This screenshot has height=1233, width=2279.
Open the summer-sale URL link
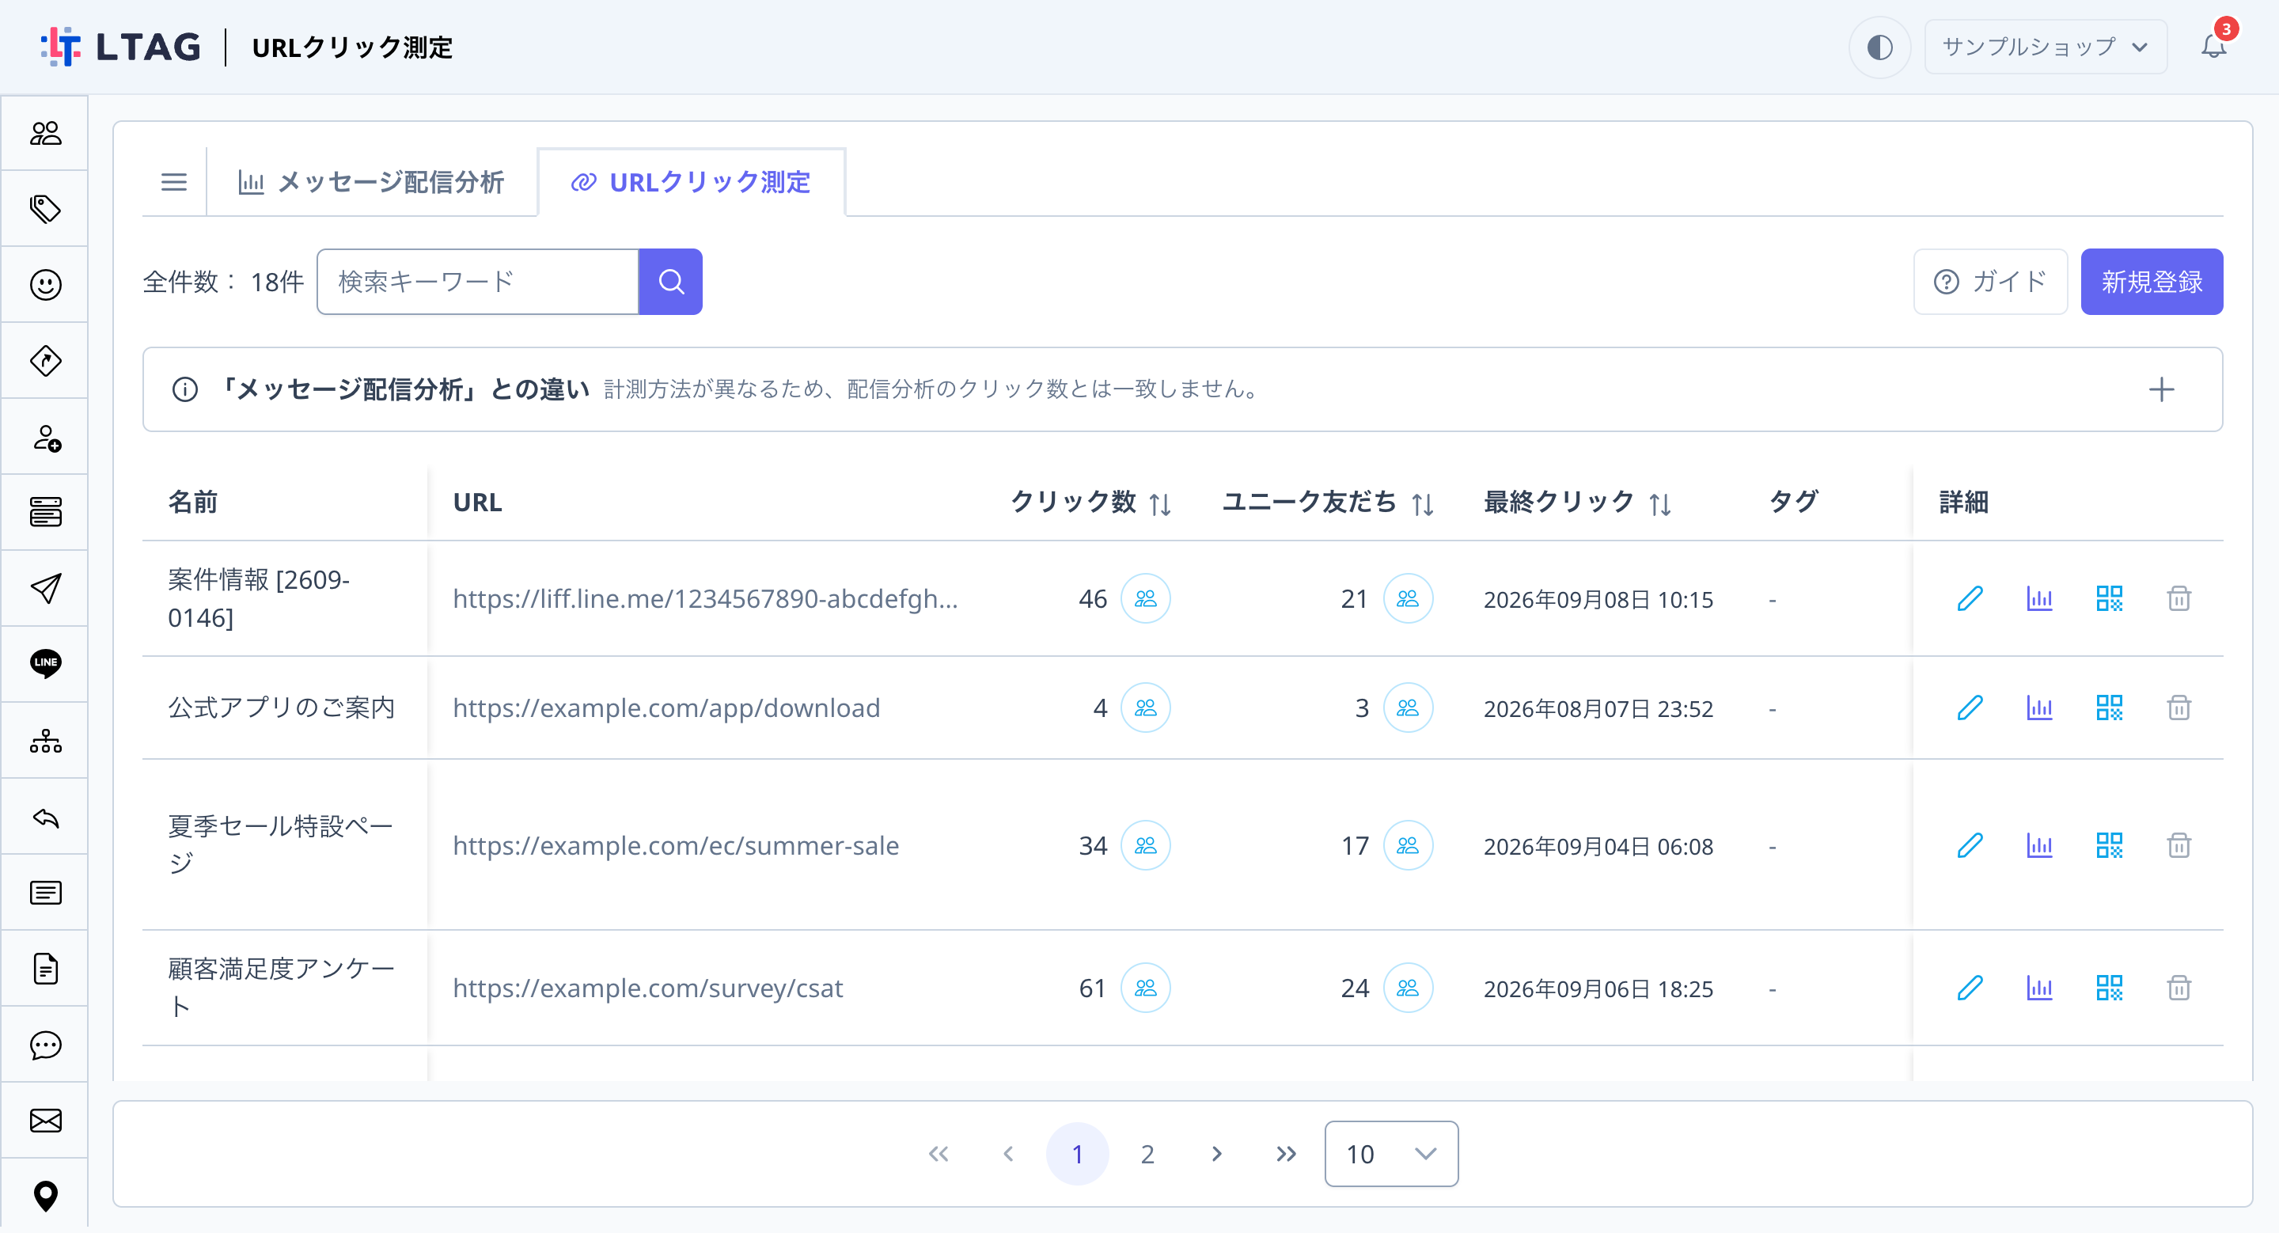pyautogui.click(x=676, y=845)
